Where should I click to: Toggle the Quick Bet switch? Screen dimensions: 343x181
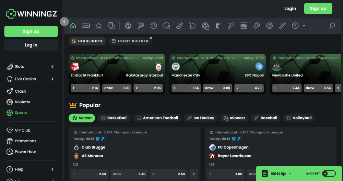point(329,173)
